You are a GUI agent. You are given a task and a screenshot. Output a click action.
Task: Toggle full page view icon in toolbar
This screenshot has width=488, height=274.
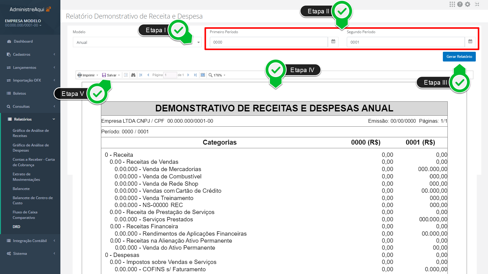click(x=203, y=75)
